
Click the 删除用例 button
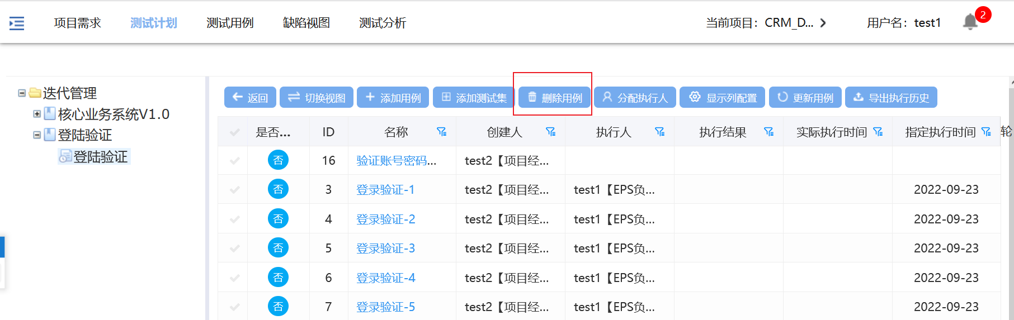(554, 98)
